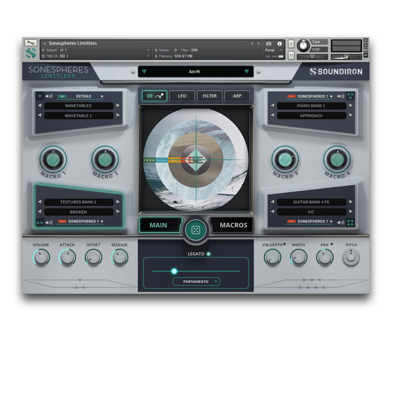Go to next instrument in header
This screenshot has height=393, width=393.
pyautogui.click(x=259, y=44)
